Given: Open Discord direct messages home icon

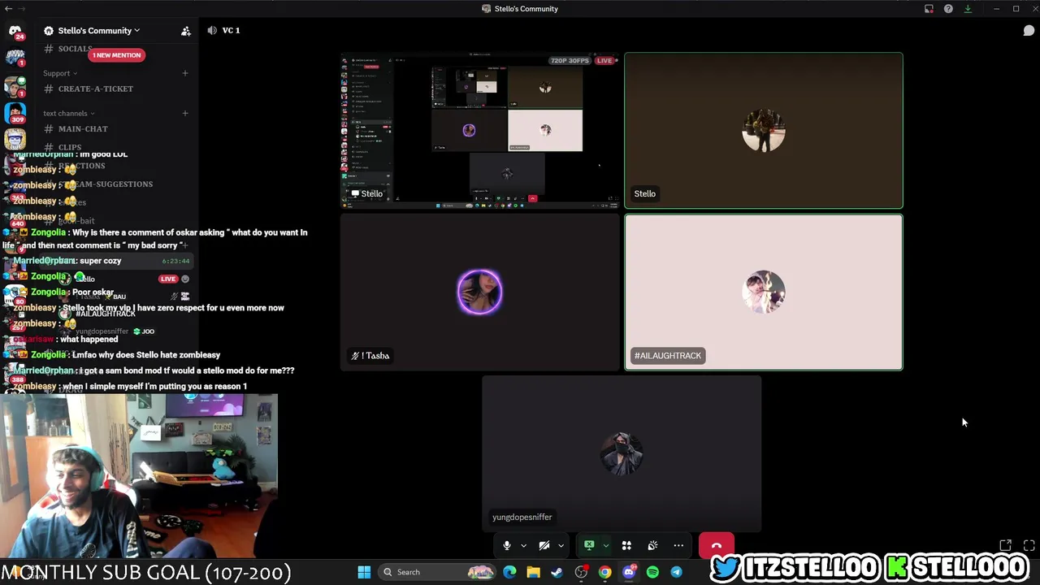Looking at the screenshot, I should click(15, 32).
